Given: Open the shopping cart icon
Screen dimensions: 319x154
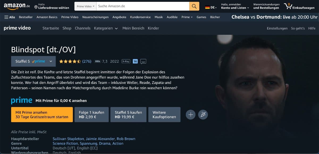Looking at the screenshot, I should [288, 6].
